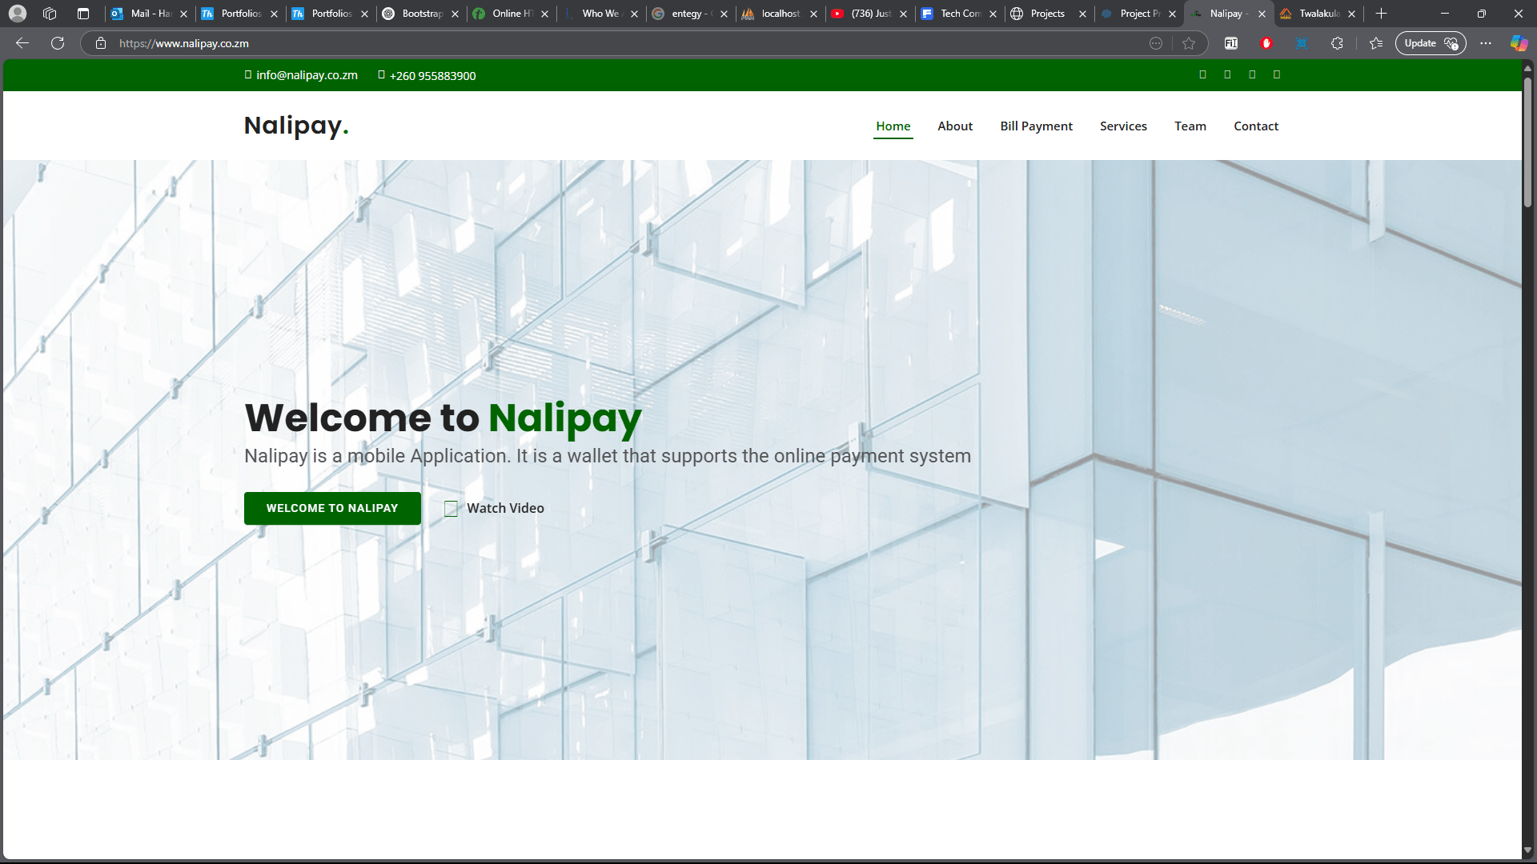Open the About nav item
This screenshot has height=864, width=1537.
tap(955, 126)
